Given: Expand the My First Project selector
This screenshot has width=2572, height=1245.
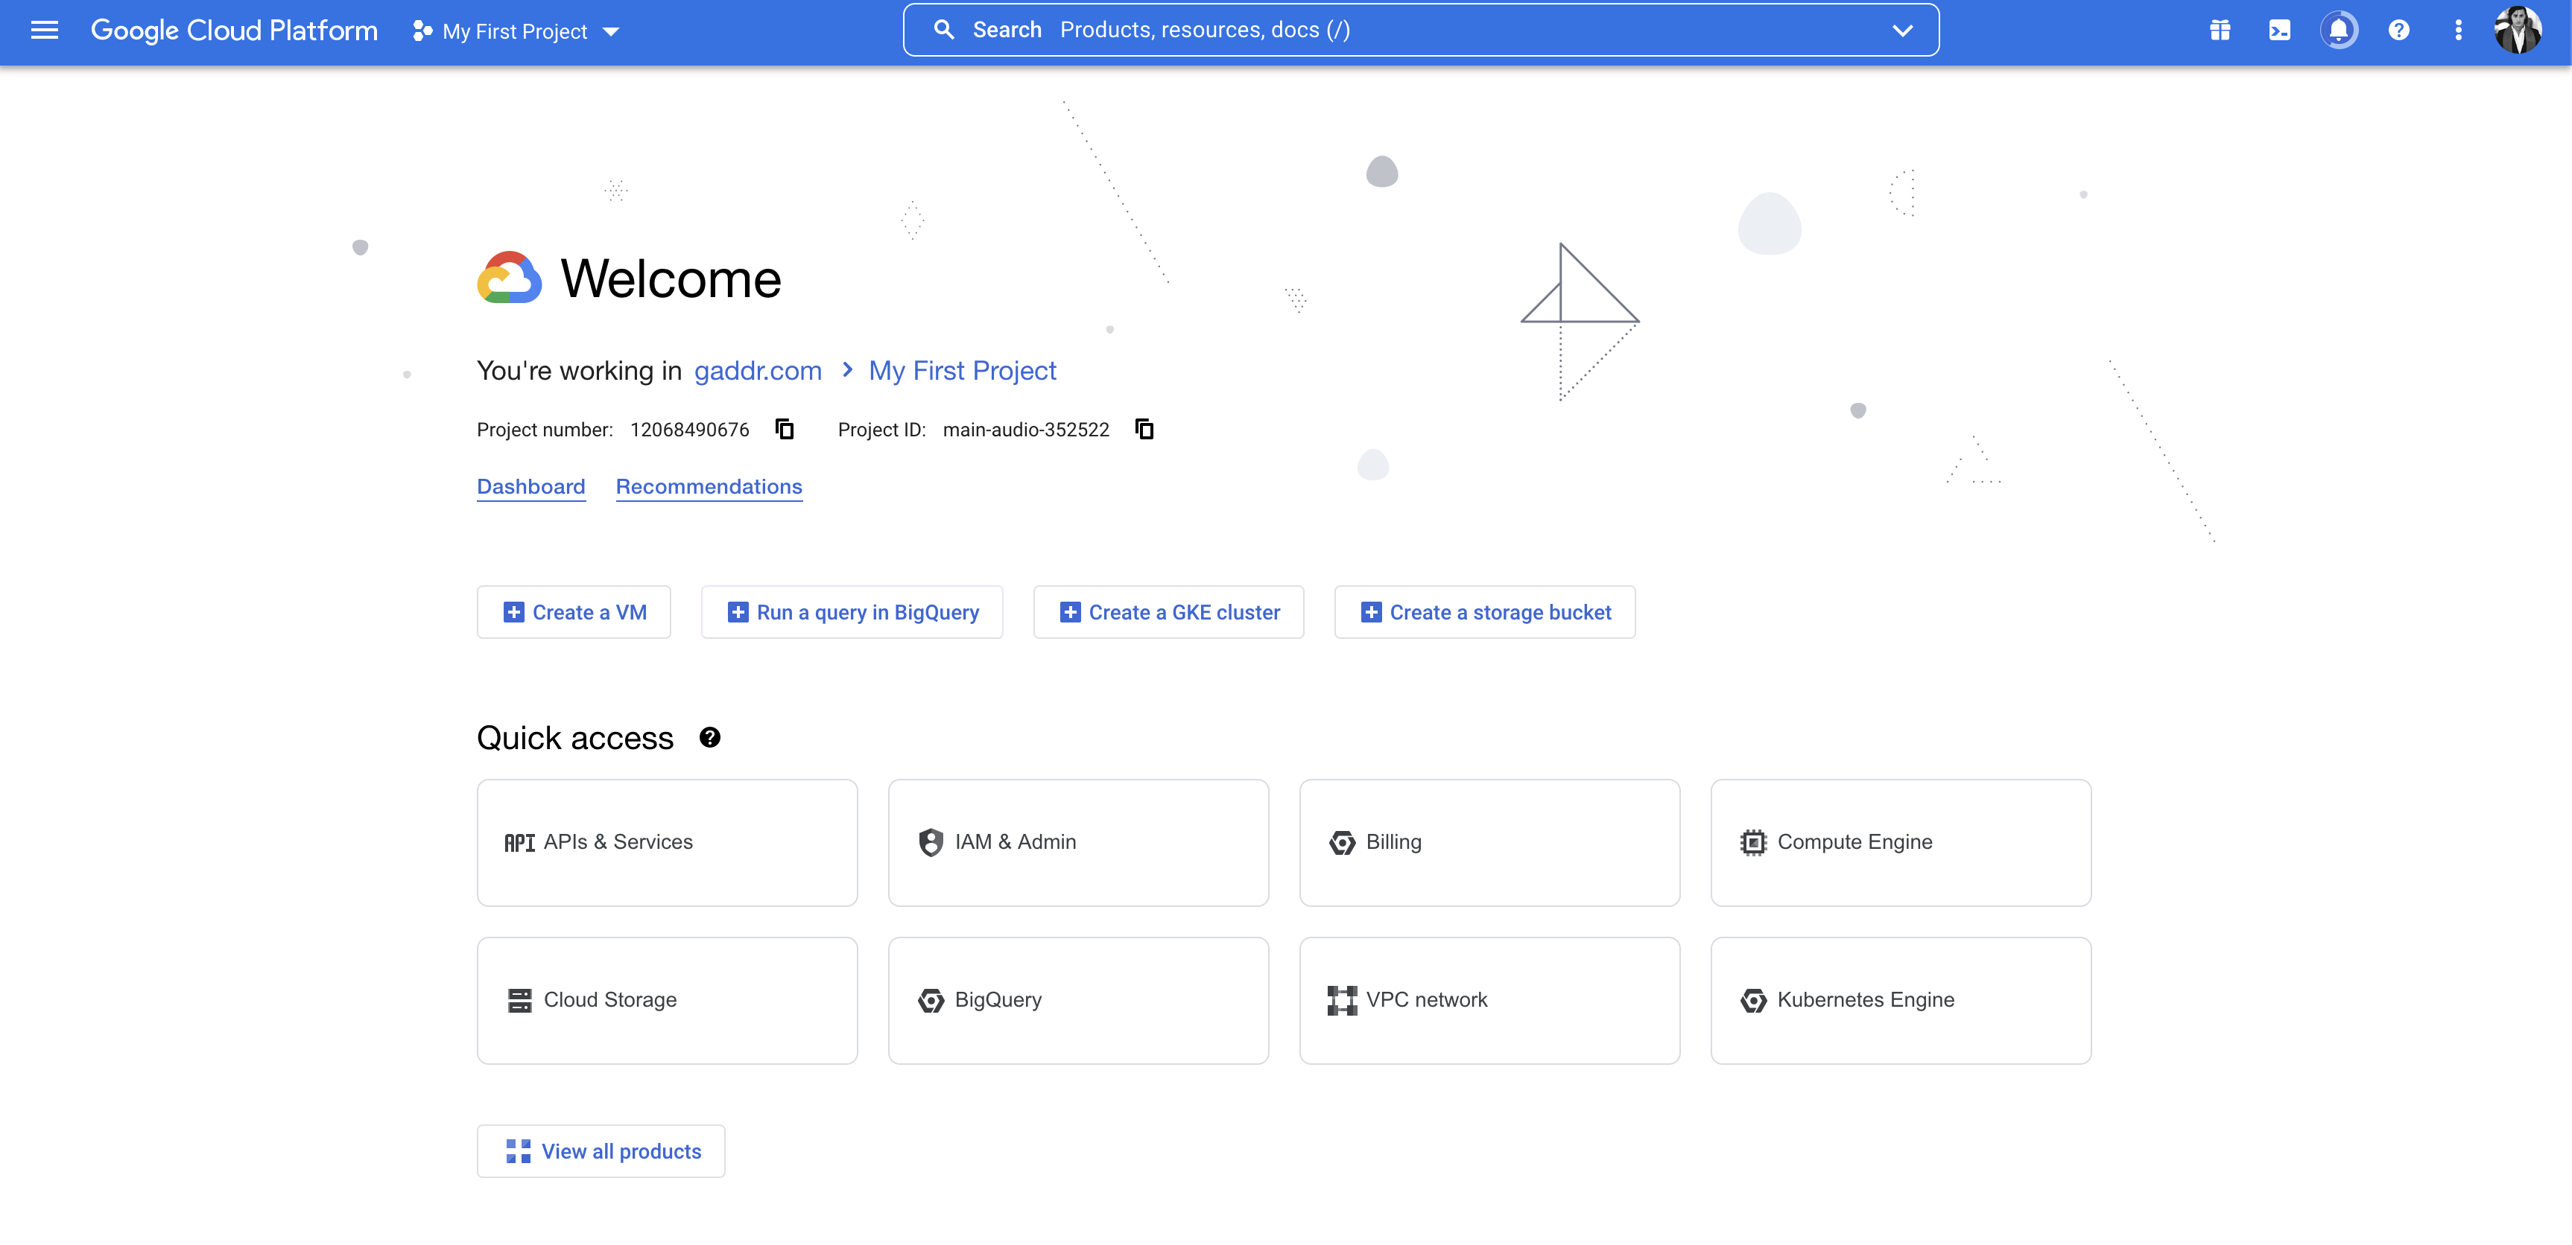Looking at the screenshot, I should coord(516,32).
